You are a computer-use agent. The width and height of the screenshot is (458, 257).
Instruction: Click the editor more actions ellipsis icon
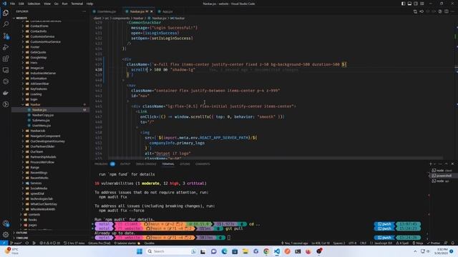tap(452, 11)
